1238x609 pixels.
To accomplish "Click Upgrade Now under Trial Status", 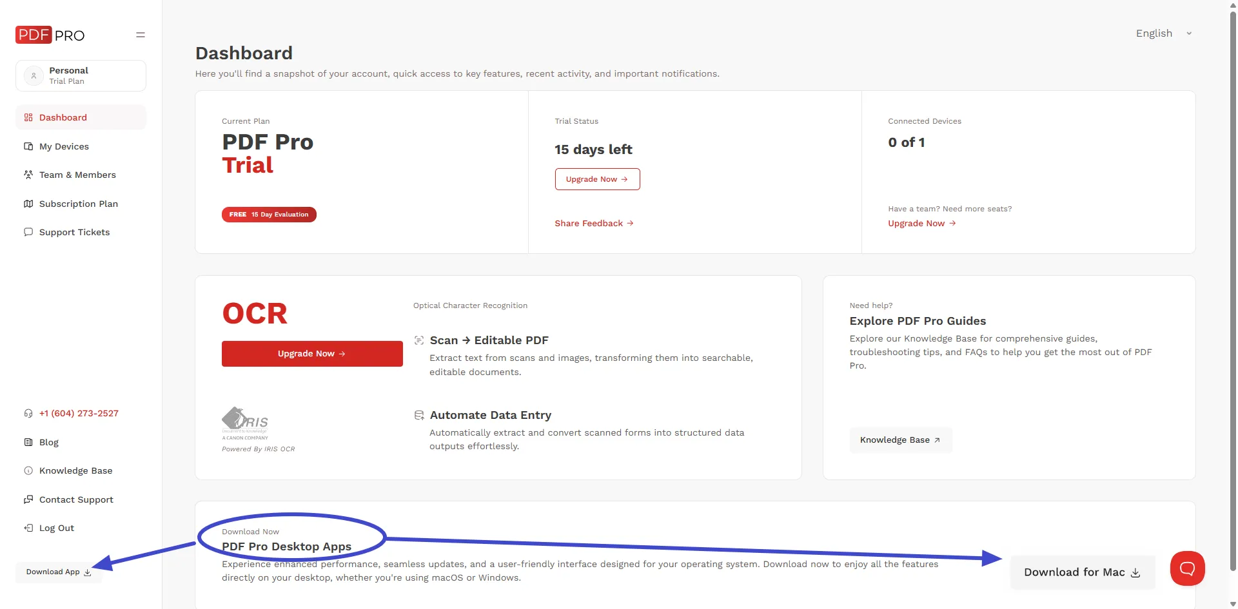I will 597,179.
